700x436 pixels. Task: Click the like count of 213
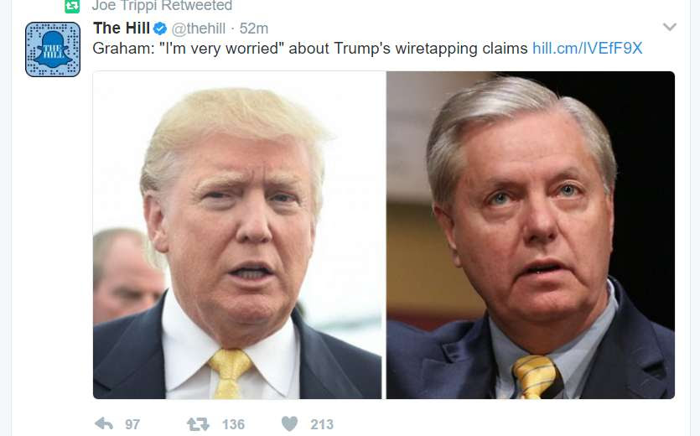[322, 424]
